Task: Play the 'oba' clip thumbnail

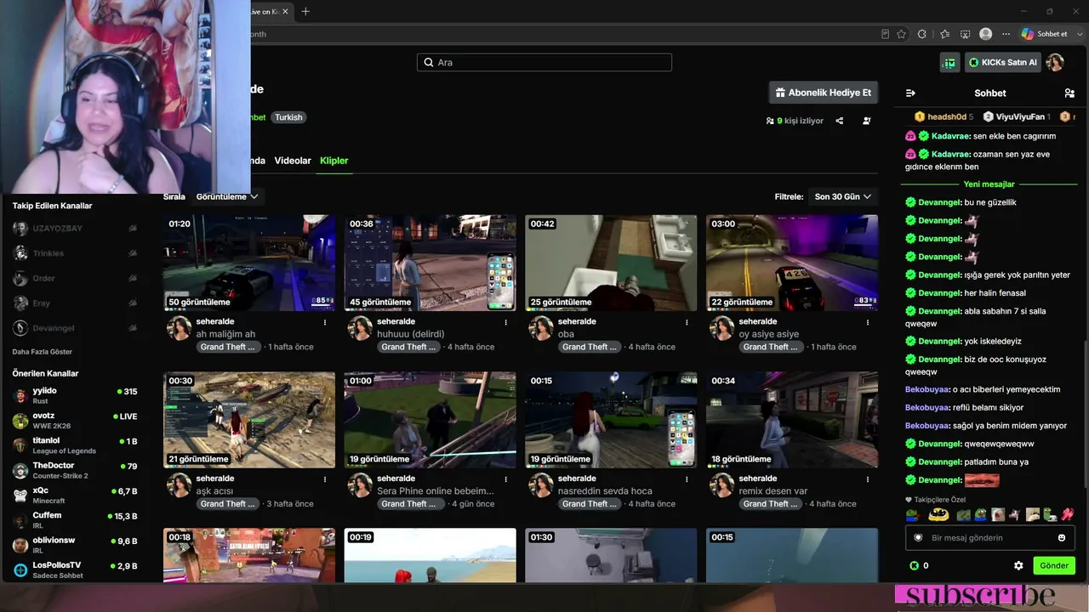Action: coord(611,263)
